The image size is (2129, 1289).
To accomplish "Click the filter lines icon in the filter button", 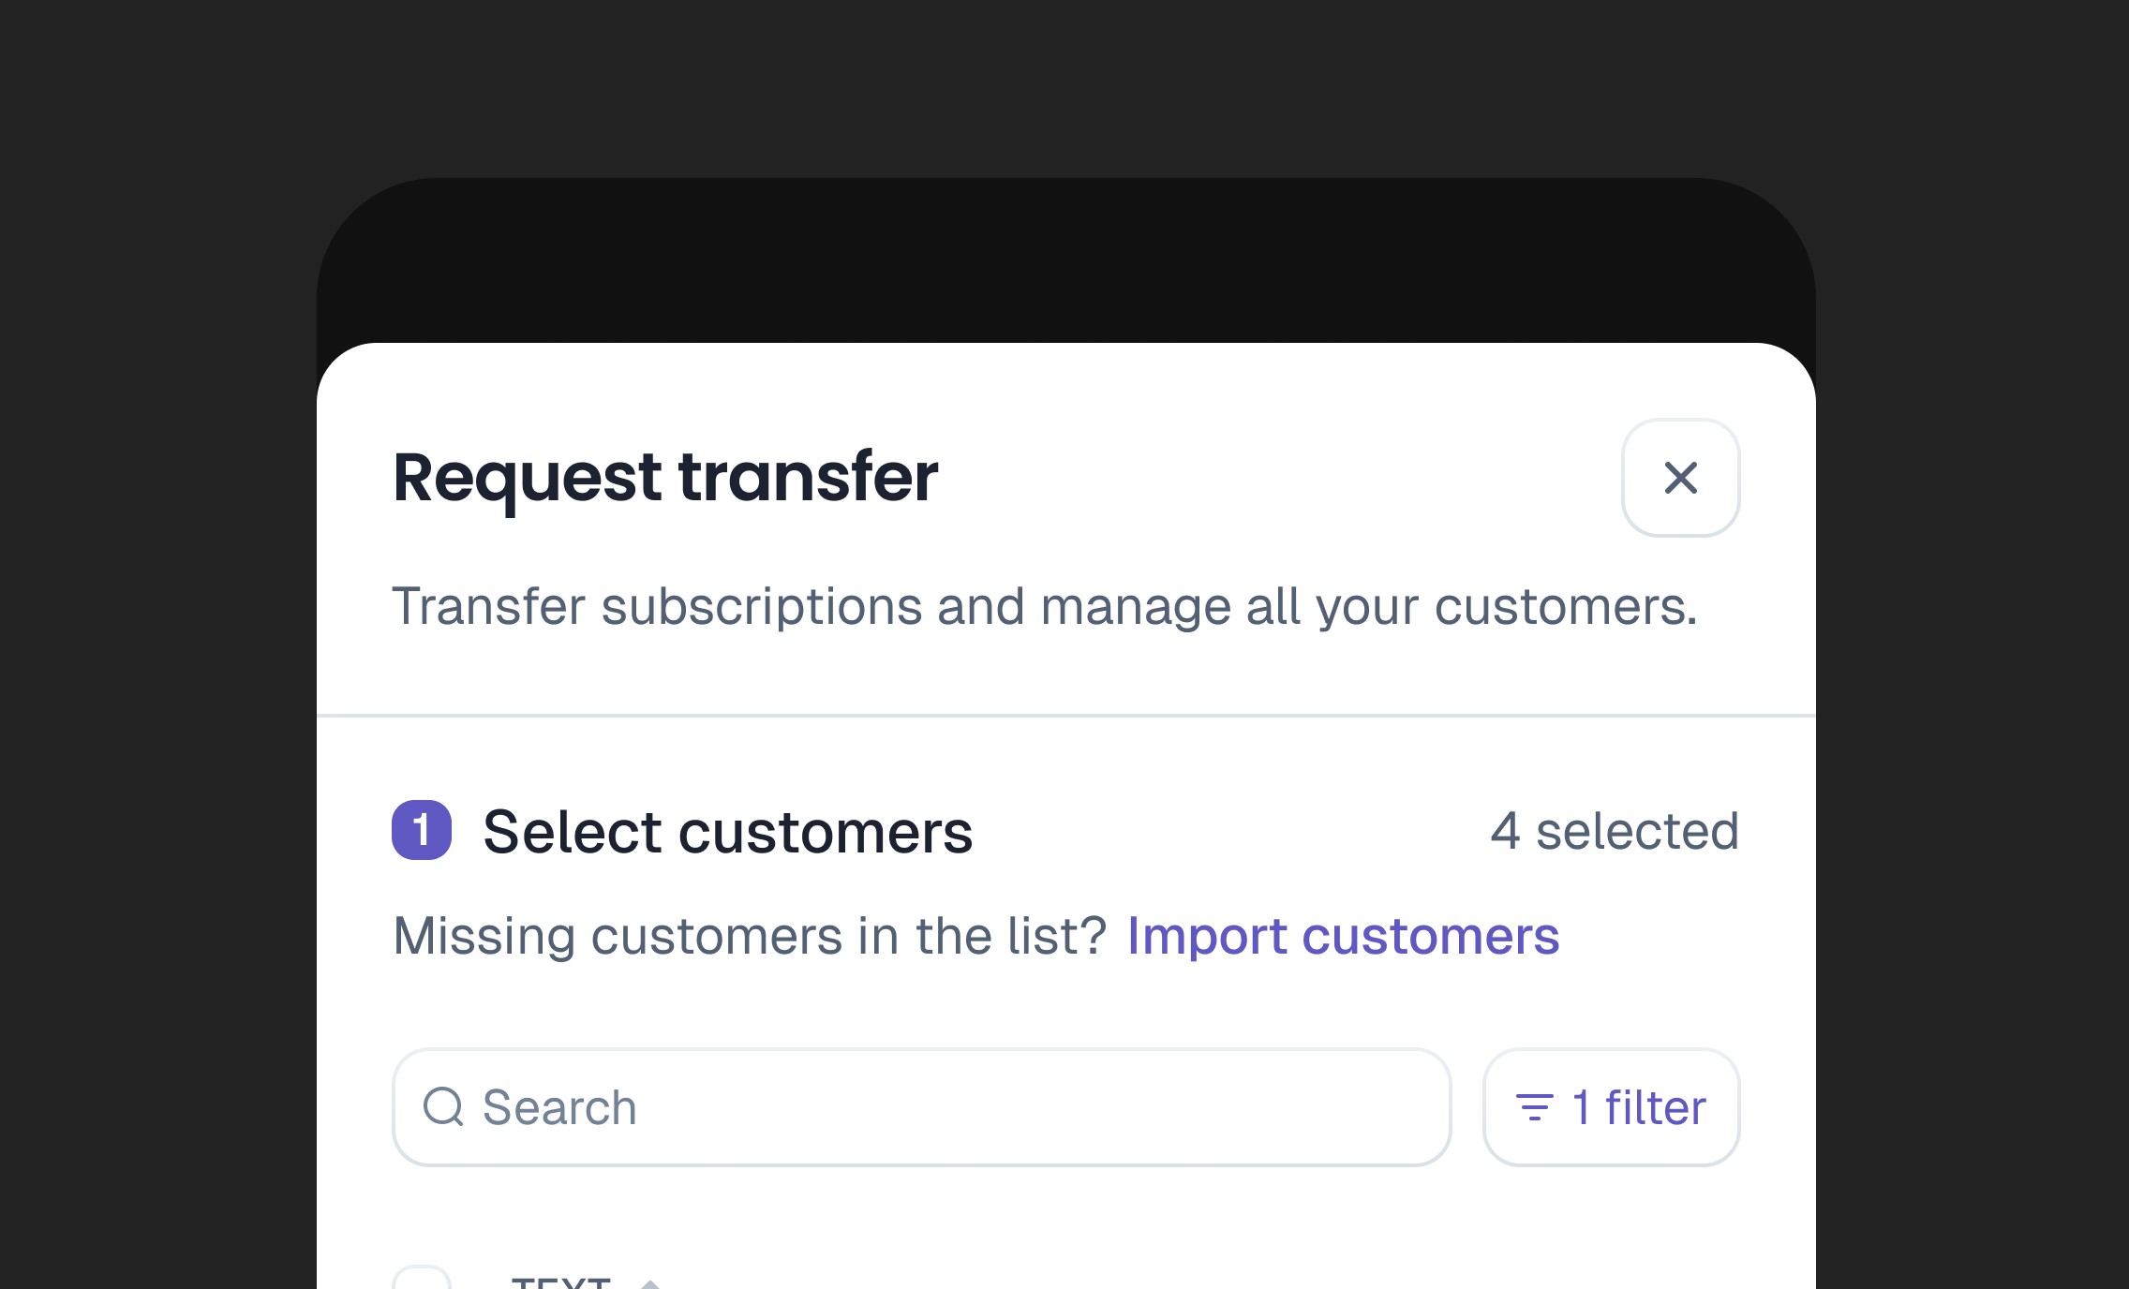I will click(1534, 1107).
